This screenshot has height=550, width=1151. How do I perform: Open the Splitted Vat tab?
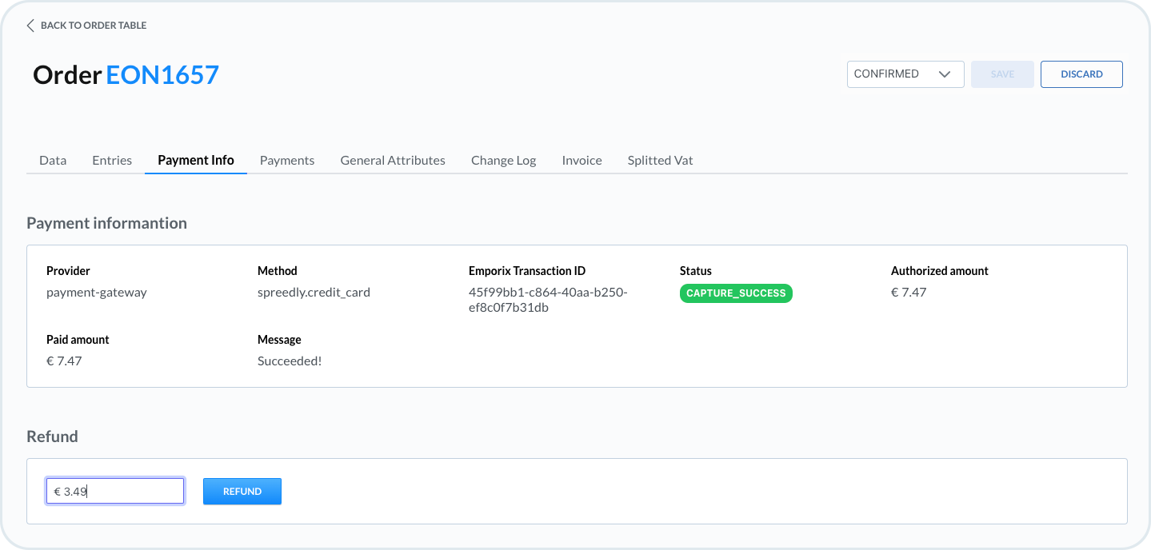pyautogui.click(x=660, y=161)
